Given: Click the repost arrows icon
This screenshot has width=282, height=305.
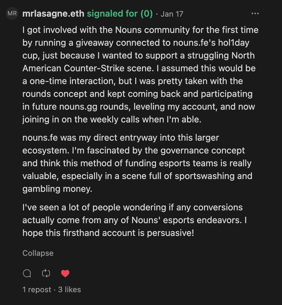Looking at the screenshot, I should click(x=46, y=273).
